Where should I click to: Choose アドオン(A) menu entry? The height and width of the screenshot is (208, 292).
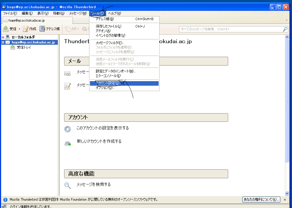pos(124,31)
